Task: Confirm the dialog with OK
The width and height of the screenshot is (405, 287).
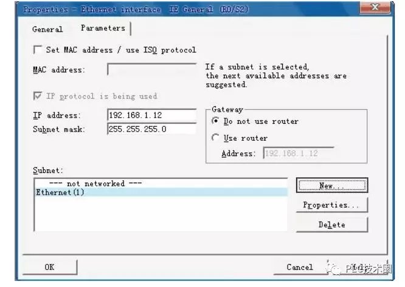Action: point(49,267)
